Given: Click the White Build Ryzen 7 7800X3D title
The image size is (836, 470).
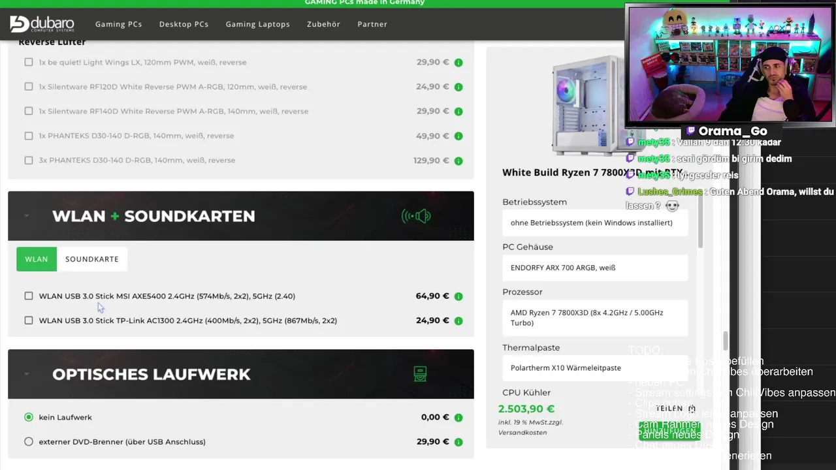Looking at the screenshot, I should pos(593,173).
